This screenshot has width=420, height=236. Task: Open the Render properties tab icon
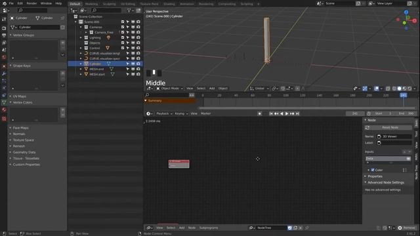click(4, 28)
